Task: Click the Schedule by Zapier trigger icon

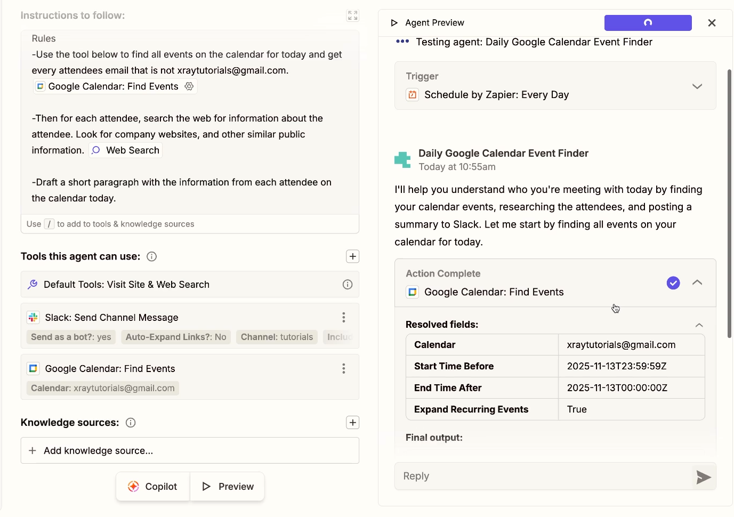Action: pos(413,95)
